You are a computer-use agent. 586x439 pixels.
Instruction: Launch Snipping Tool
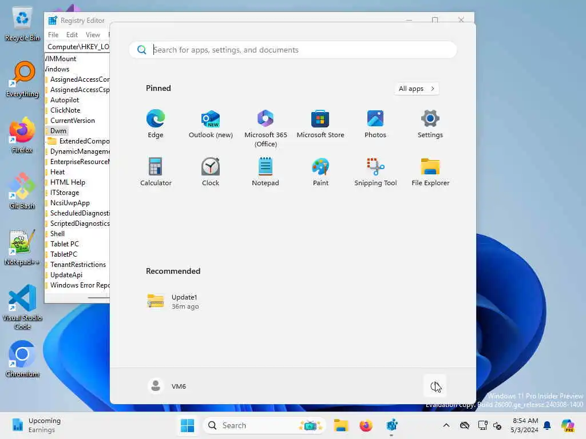pos(375,171)
